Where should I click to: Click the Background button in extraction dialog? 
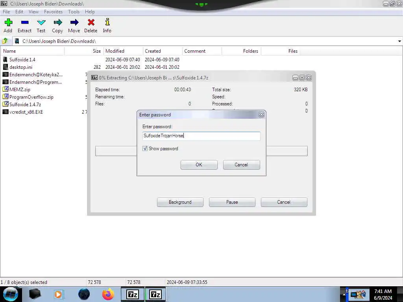pyautogui.click(x=180, y=202)
